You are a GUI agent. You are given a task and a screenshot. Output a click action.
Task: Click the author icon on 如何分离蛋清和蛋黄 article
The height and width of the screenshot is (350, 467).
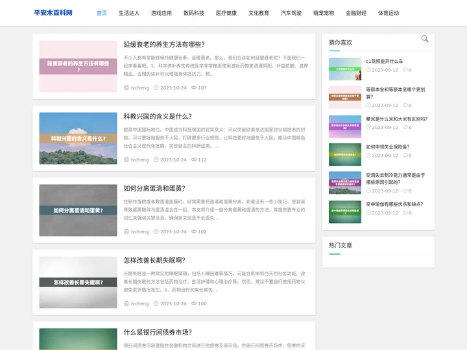coord(126,231)
